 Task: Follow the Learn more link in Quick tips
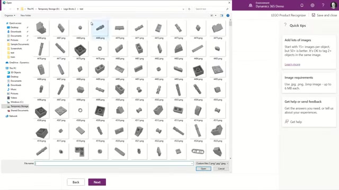(292, 64)
